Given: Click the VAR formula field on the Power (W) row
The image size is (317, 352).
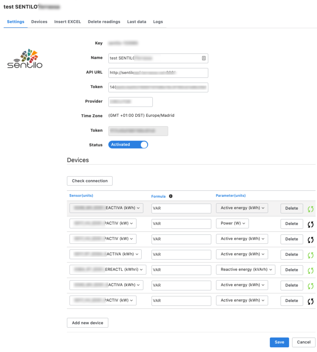Looking at the screenshot, I should [181, 224].
